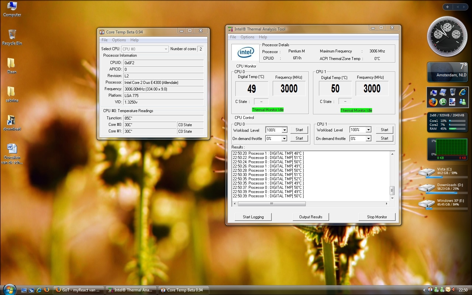Open CPU 1 On demand throttle dropdown

coord(368,139)
